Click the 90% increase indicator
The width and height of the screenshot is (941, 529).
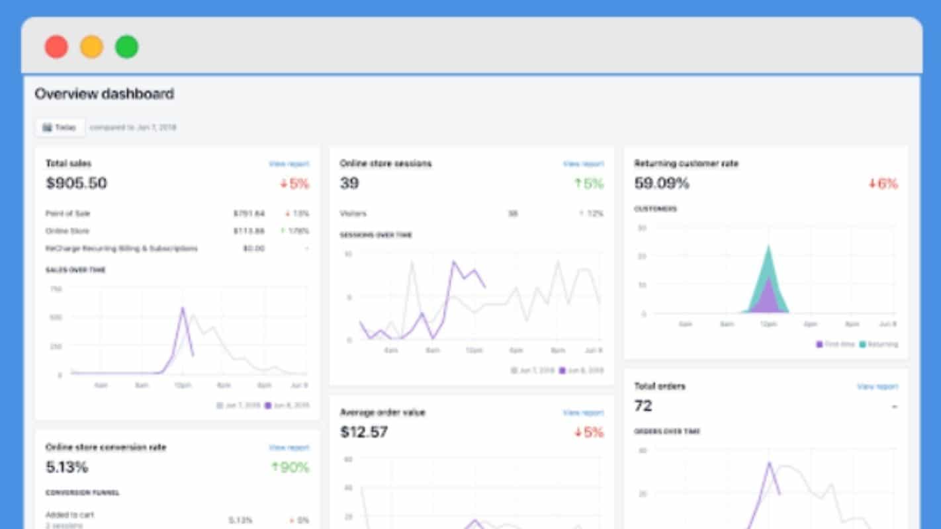click(x=290, y=468)
